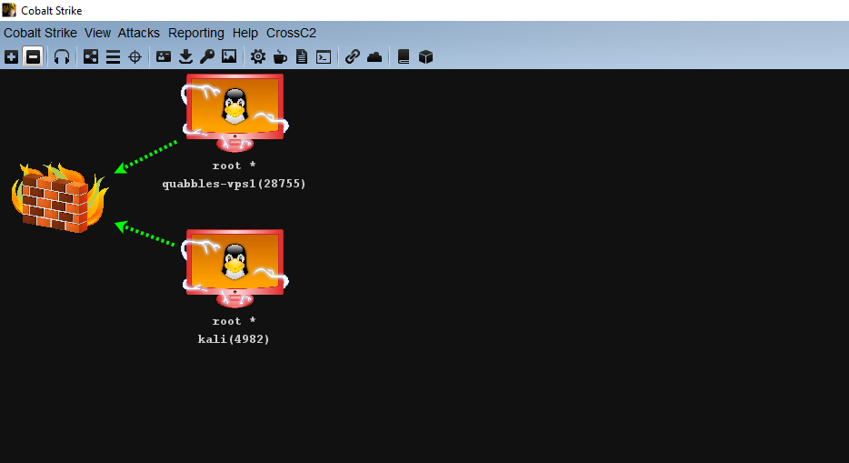The image size is (849, 463).
Task: Click the Cobalt Strike window title icon
Action: [9, 10]
